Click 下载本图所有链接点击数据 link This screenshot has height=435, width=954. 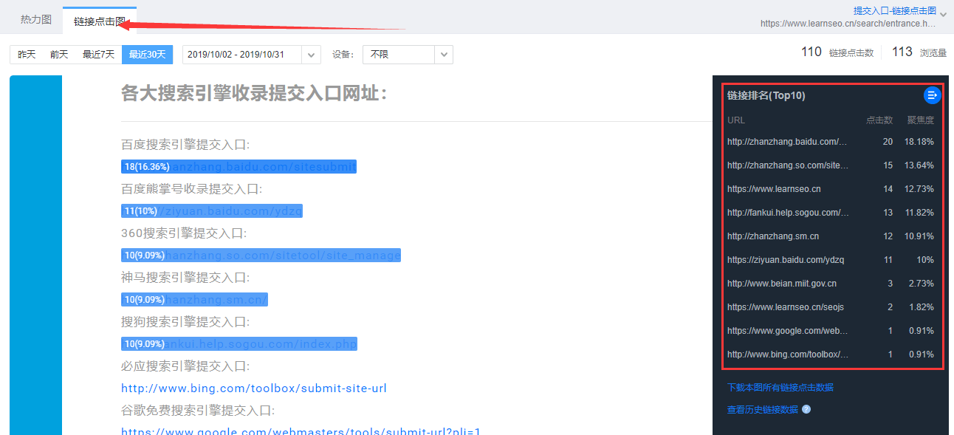780,387
